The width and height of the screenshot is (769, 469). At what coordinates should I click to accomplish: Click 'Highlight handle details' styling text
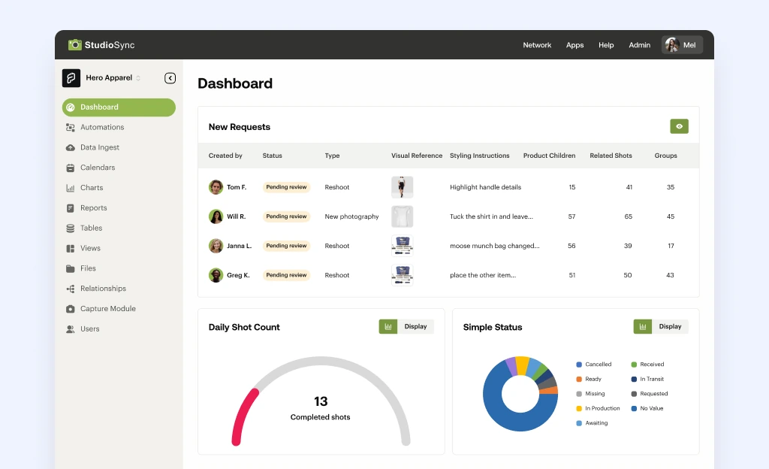coord(486,187)
